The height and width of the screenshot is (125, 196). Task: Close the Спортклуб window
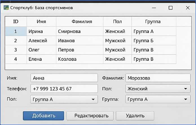click(x=188, y=8)
